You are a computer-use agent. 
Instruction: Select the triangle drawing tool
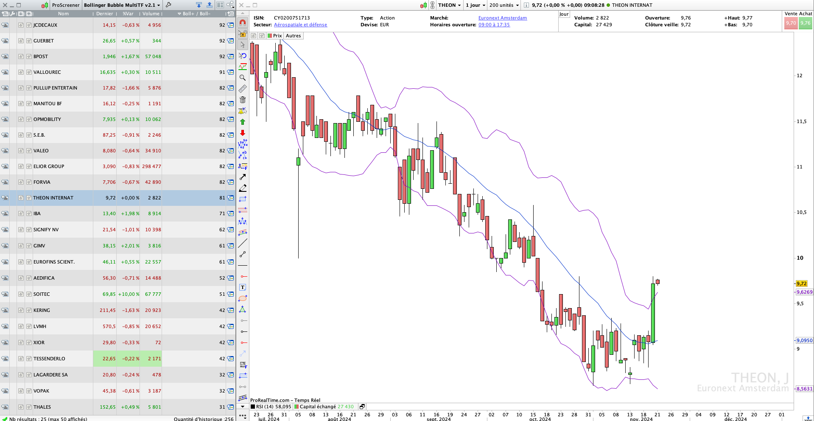[x=243, y=309]
